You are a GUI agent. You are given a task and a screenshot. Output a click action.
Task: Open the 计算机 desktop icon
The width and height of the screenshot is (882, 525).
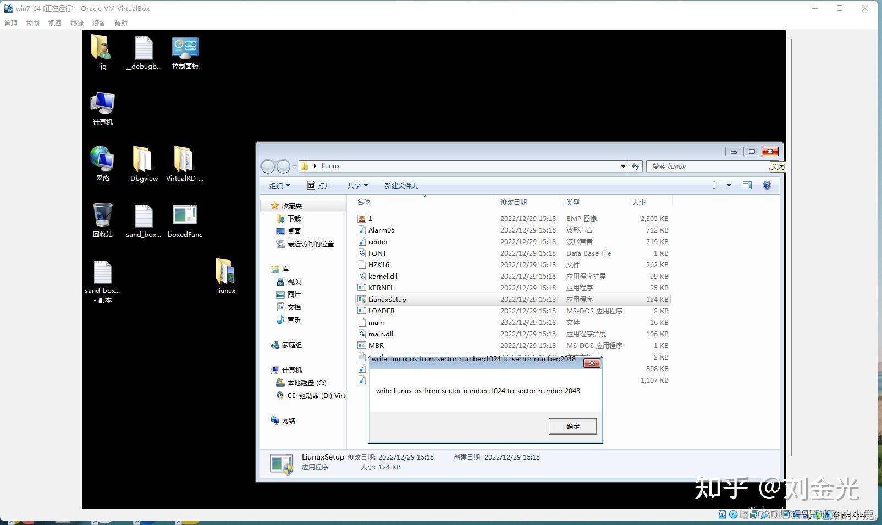click(102, 108)
